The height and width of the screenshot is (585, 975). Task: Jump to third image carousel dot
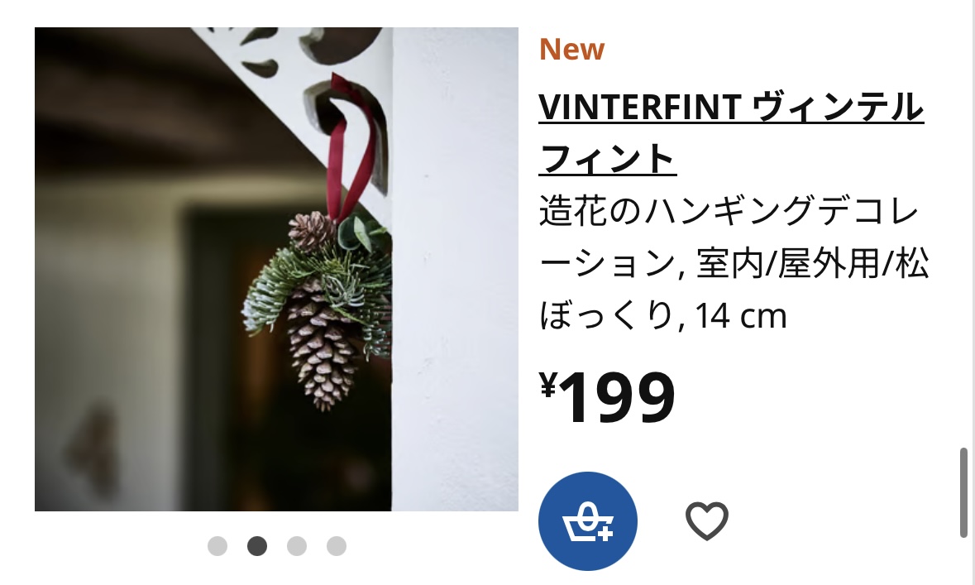(x=297, y=546)
